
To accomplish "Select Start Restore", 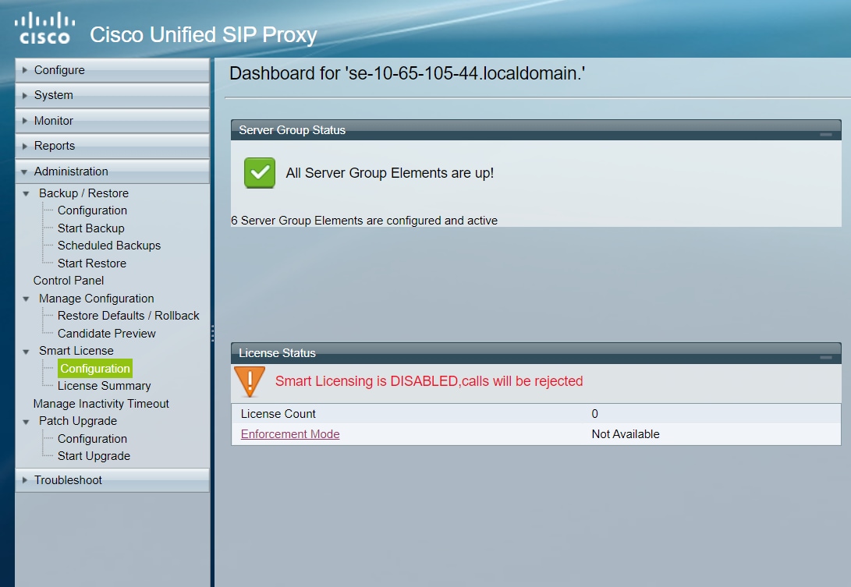I will pos(92,263).
